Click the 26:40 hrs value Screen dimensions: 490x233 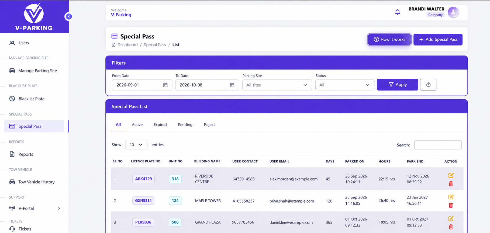(x=387, y=201)
